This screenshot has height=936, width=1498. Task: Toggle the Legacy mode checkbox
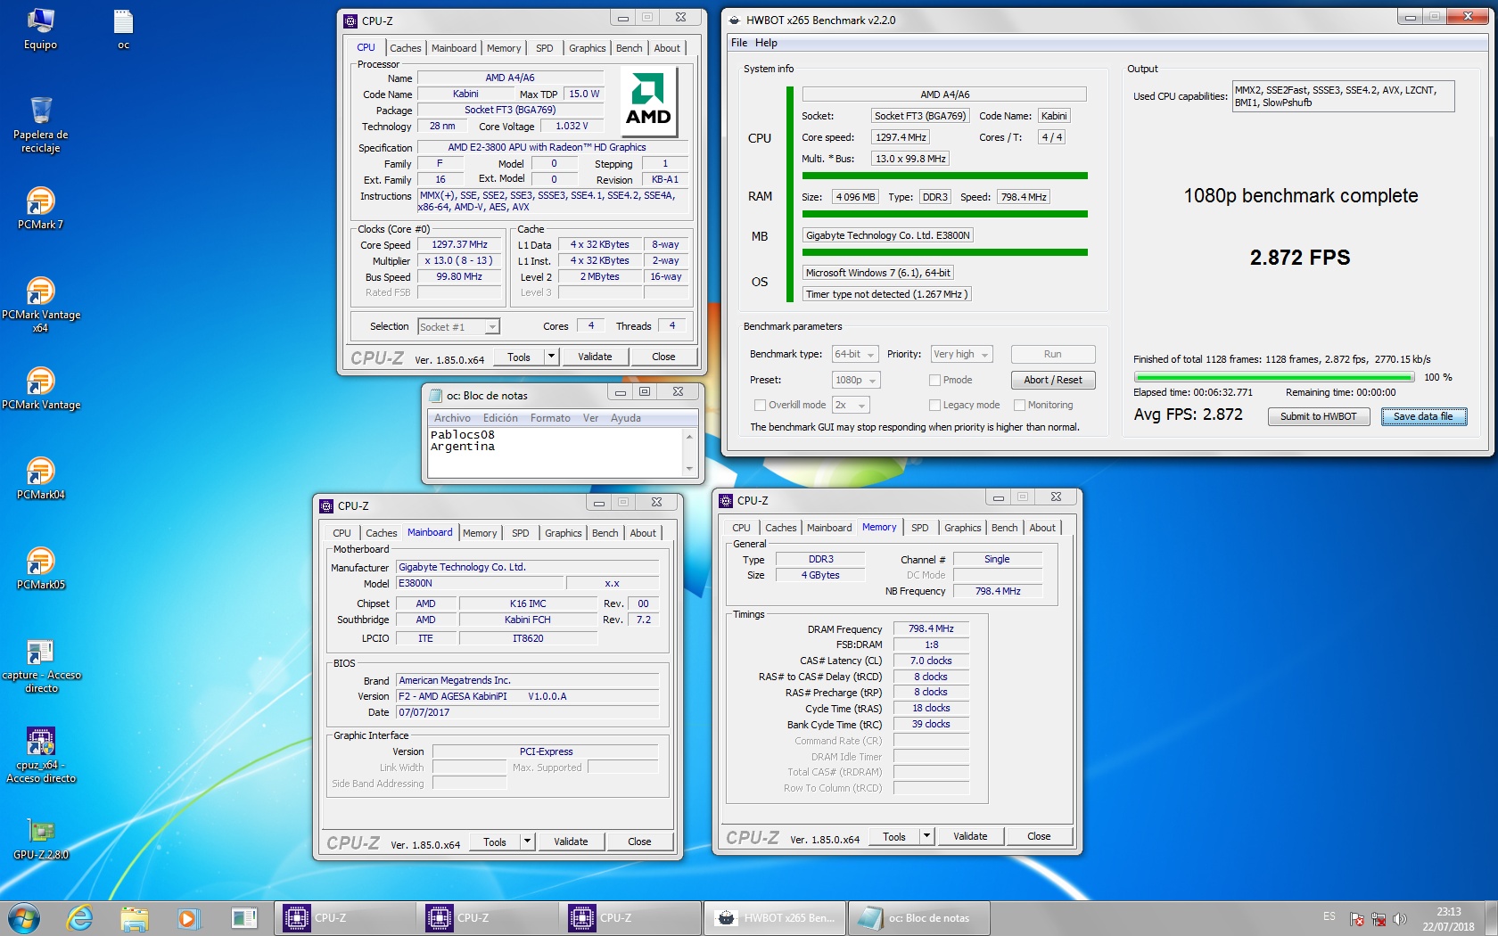pyautogui.click(x=934, y=405)
